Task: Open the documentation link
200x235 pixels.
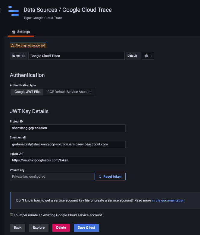Action: pyautogui.click(x=168, y=200)
